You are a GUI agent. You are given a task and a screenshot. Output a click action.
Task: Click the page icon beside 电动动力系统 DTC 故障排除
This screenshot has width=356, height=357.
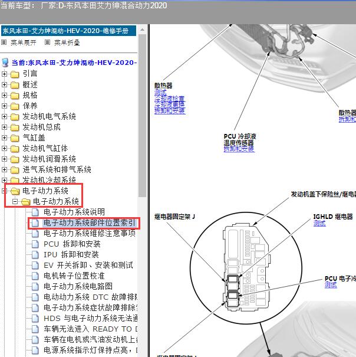(x=35, y=297)
